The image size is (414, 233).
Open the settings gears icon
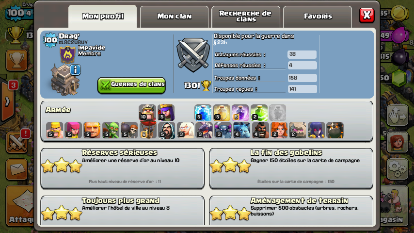coord(397,169)
